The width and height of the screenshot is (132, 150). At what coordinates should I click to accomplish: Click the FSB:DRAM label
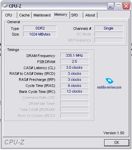(46, 62)
